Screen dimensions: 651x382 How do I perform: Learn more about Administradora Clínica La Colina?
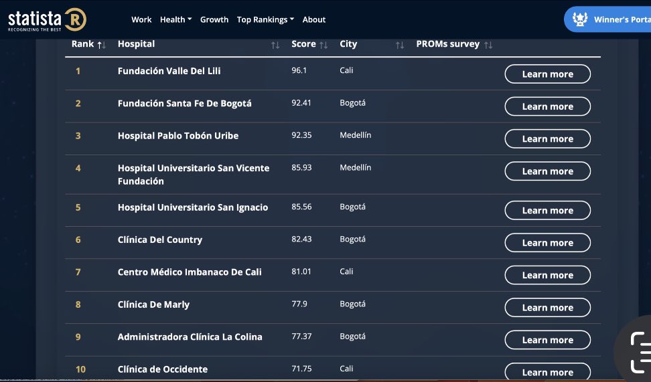[x=548, y=340]
